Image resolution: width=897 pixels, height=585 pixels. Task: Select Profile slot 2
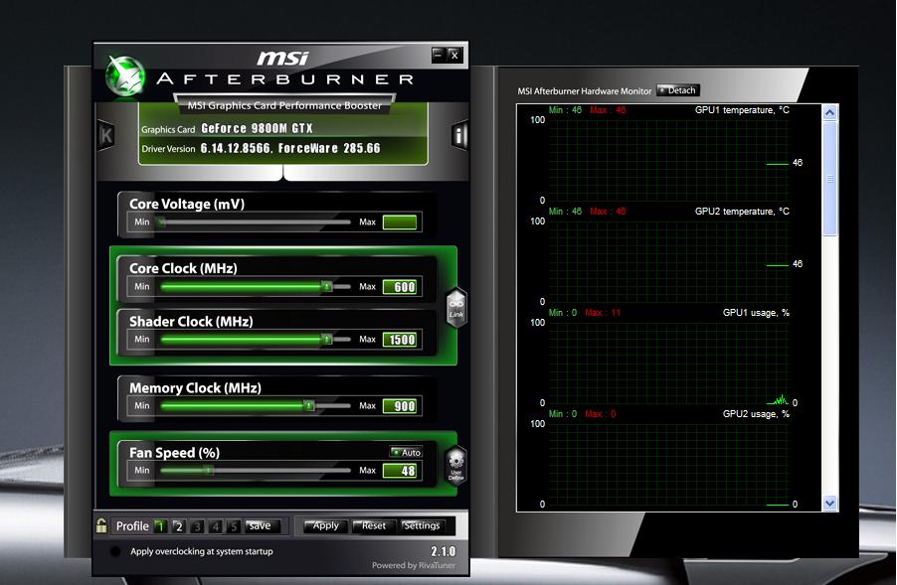click(178, 526)
